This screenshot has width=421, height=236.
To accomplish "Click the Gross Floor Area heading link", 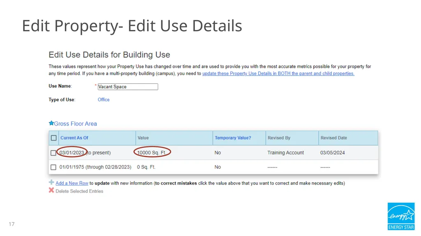I will click(x=76, y=124).
